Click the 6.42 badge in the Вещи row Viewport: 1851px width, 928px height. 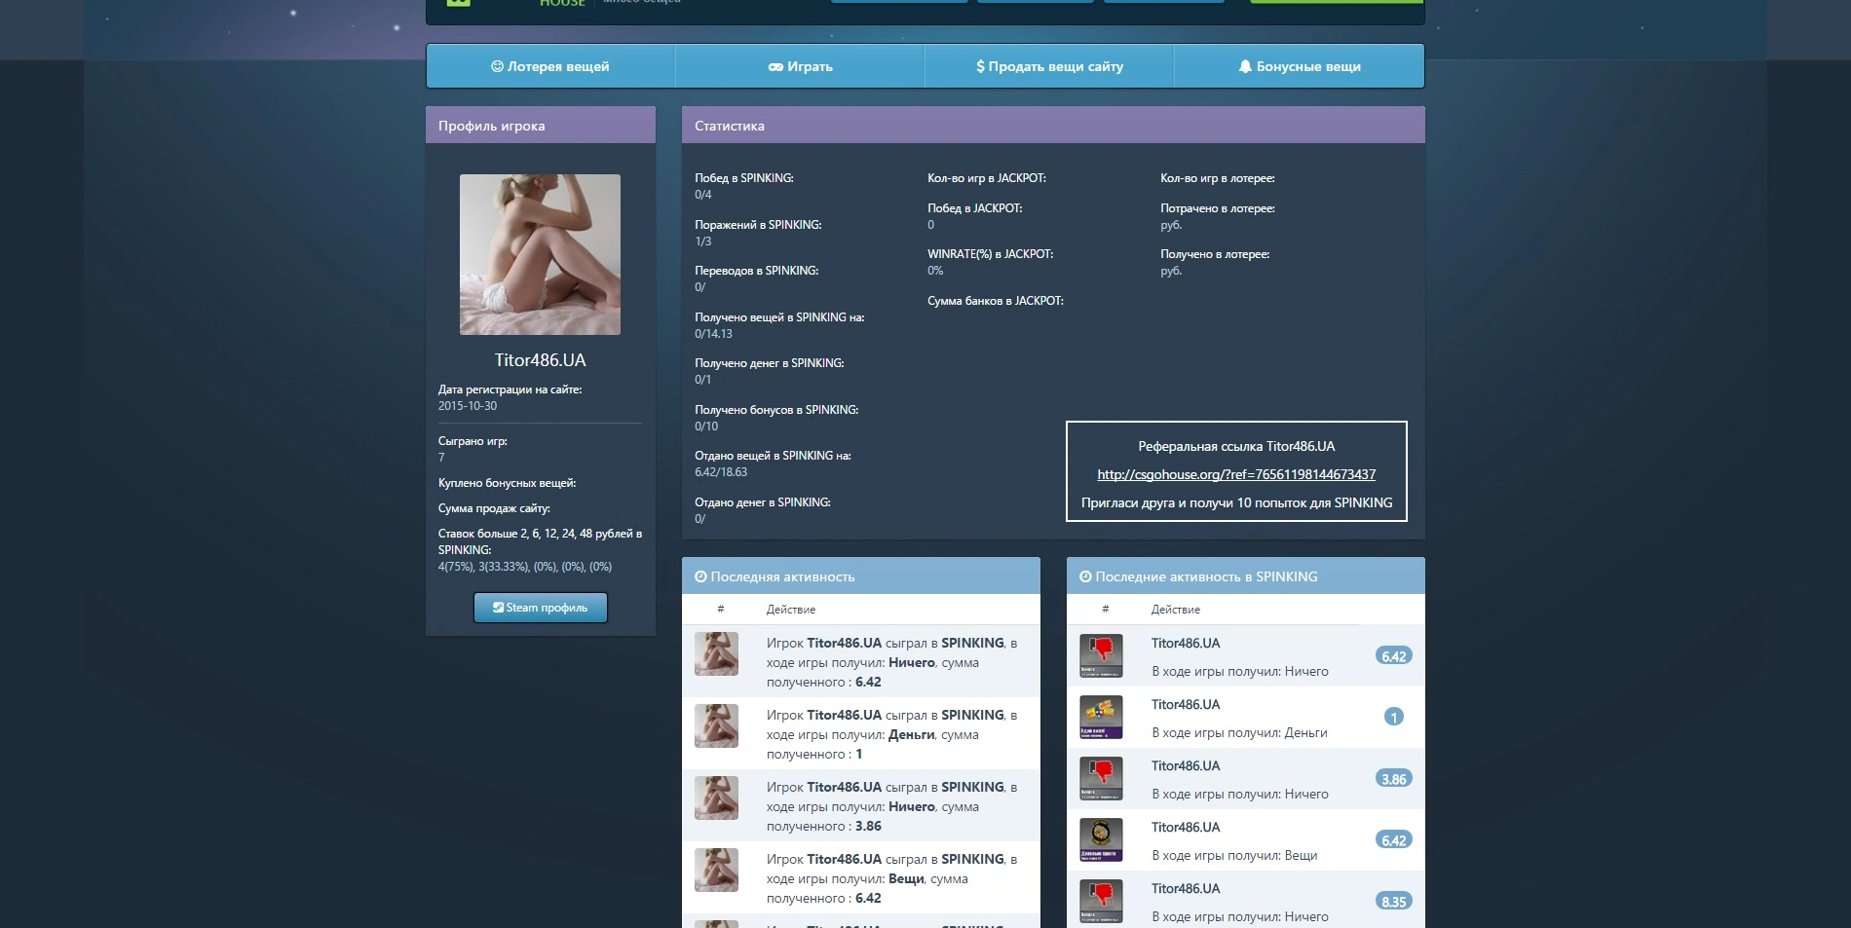click(x=1393, y=840)
